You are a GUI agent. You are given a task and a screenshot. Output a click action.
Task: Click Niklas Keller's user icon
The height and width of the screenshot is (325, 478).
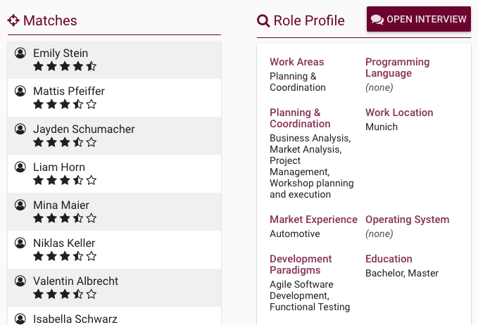pyautogui.click(x=20, y=243)
